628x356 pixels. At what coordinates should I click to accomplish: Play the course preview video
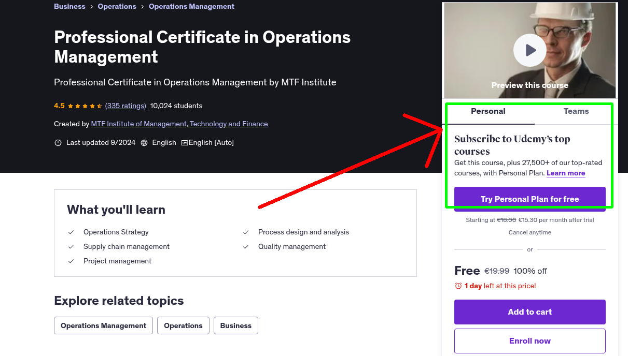coord(529,50)
